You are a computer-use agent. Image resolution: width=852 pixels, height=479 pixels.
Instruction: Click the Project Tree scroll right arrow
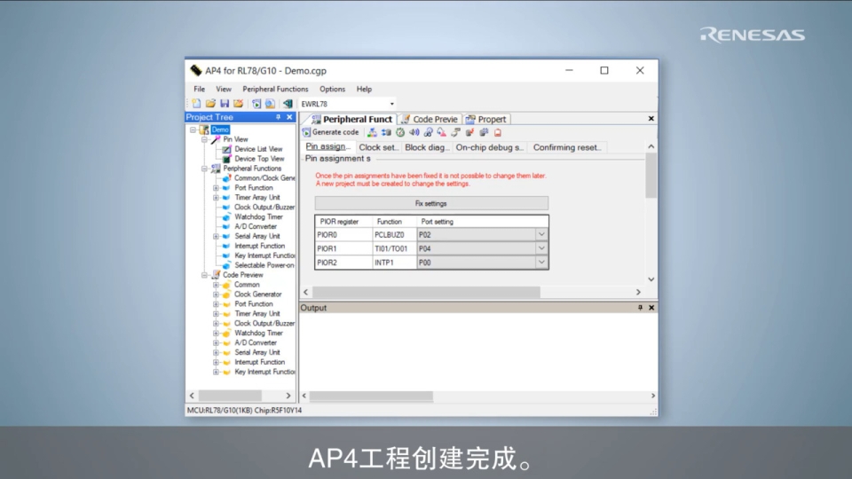tap(288, 396)
